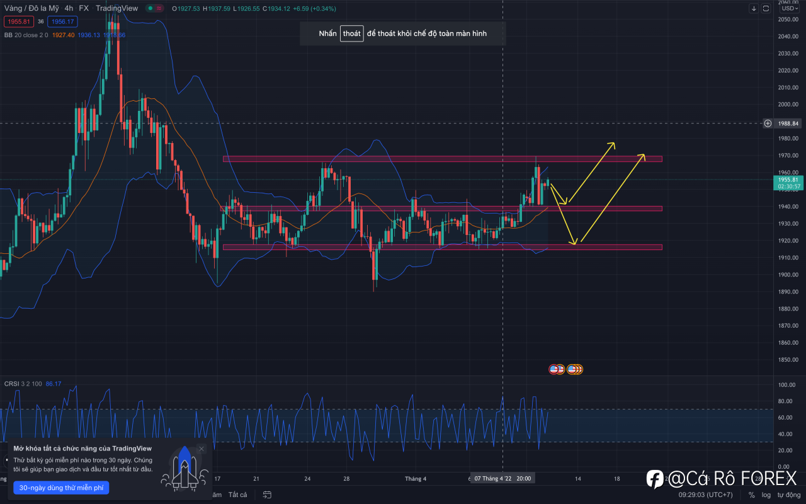The height and width of the screenshot is (504, 806).
Task: Click the Vàng / Đô la Mỹ symbol title
Action: click(30, 9)
